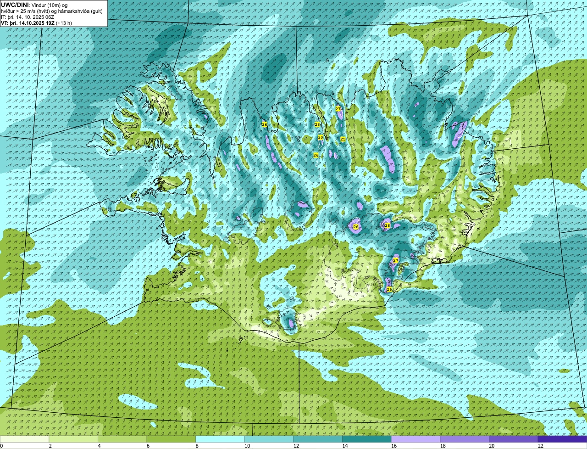Click the 4–6 m/s light green legend swatch
587x449 pixels.
122,439
